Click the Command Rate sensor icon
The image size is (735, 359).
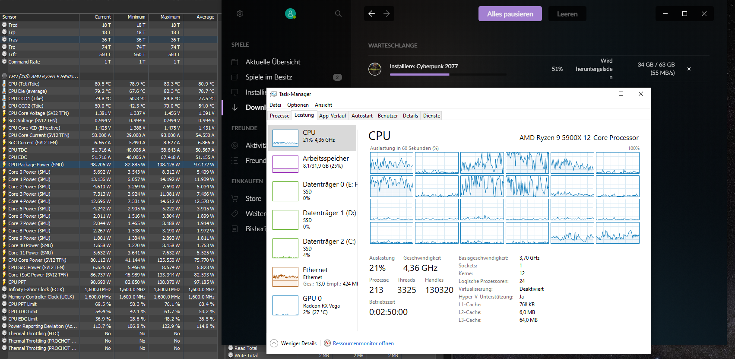click(x=4, y=62)
